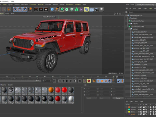The image size is (156, 117).
Task: Open the Mesh menu
Action: [5, 5]
